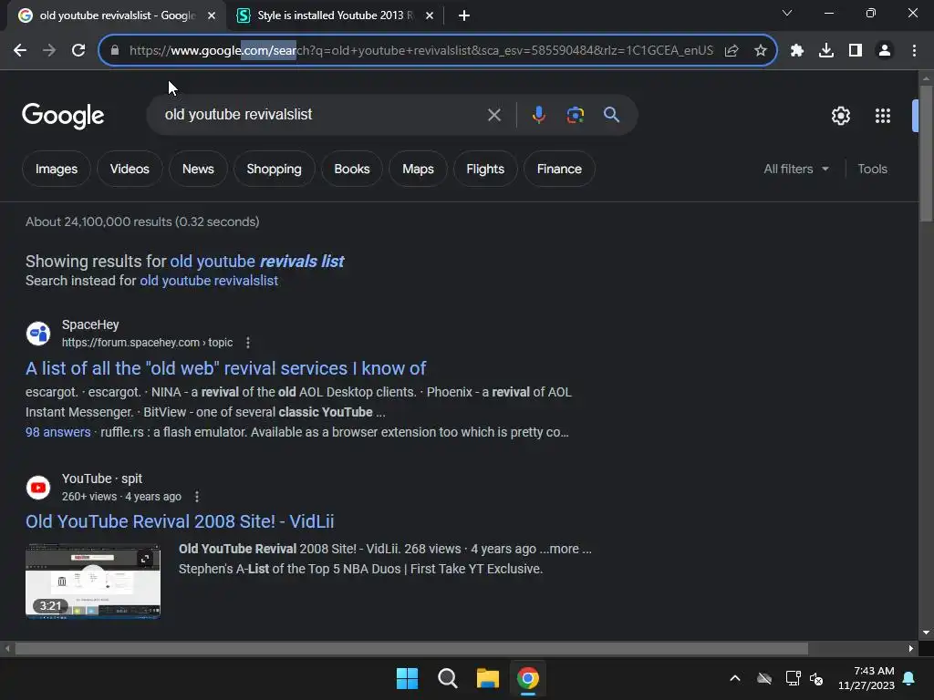Open the notification bell in taskbar
Image resolution: width=934 pixels, height=700 pixels.
click(909, 678)
